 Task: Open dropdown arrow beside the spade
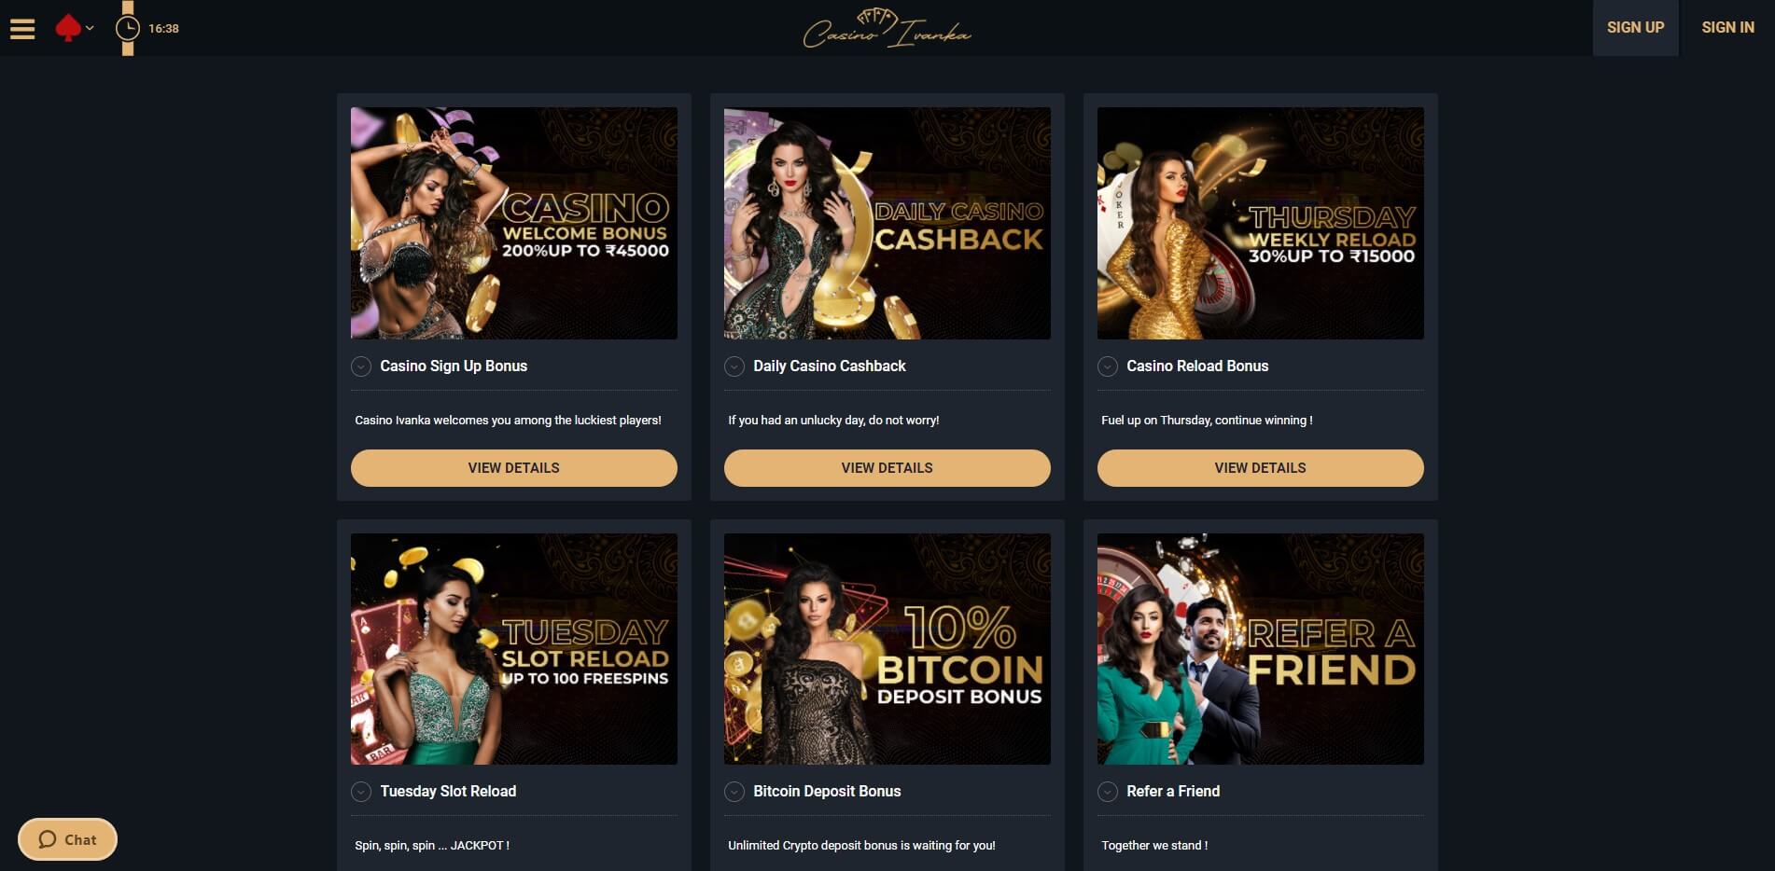pyautogui.click(x=90, y=28)
